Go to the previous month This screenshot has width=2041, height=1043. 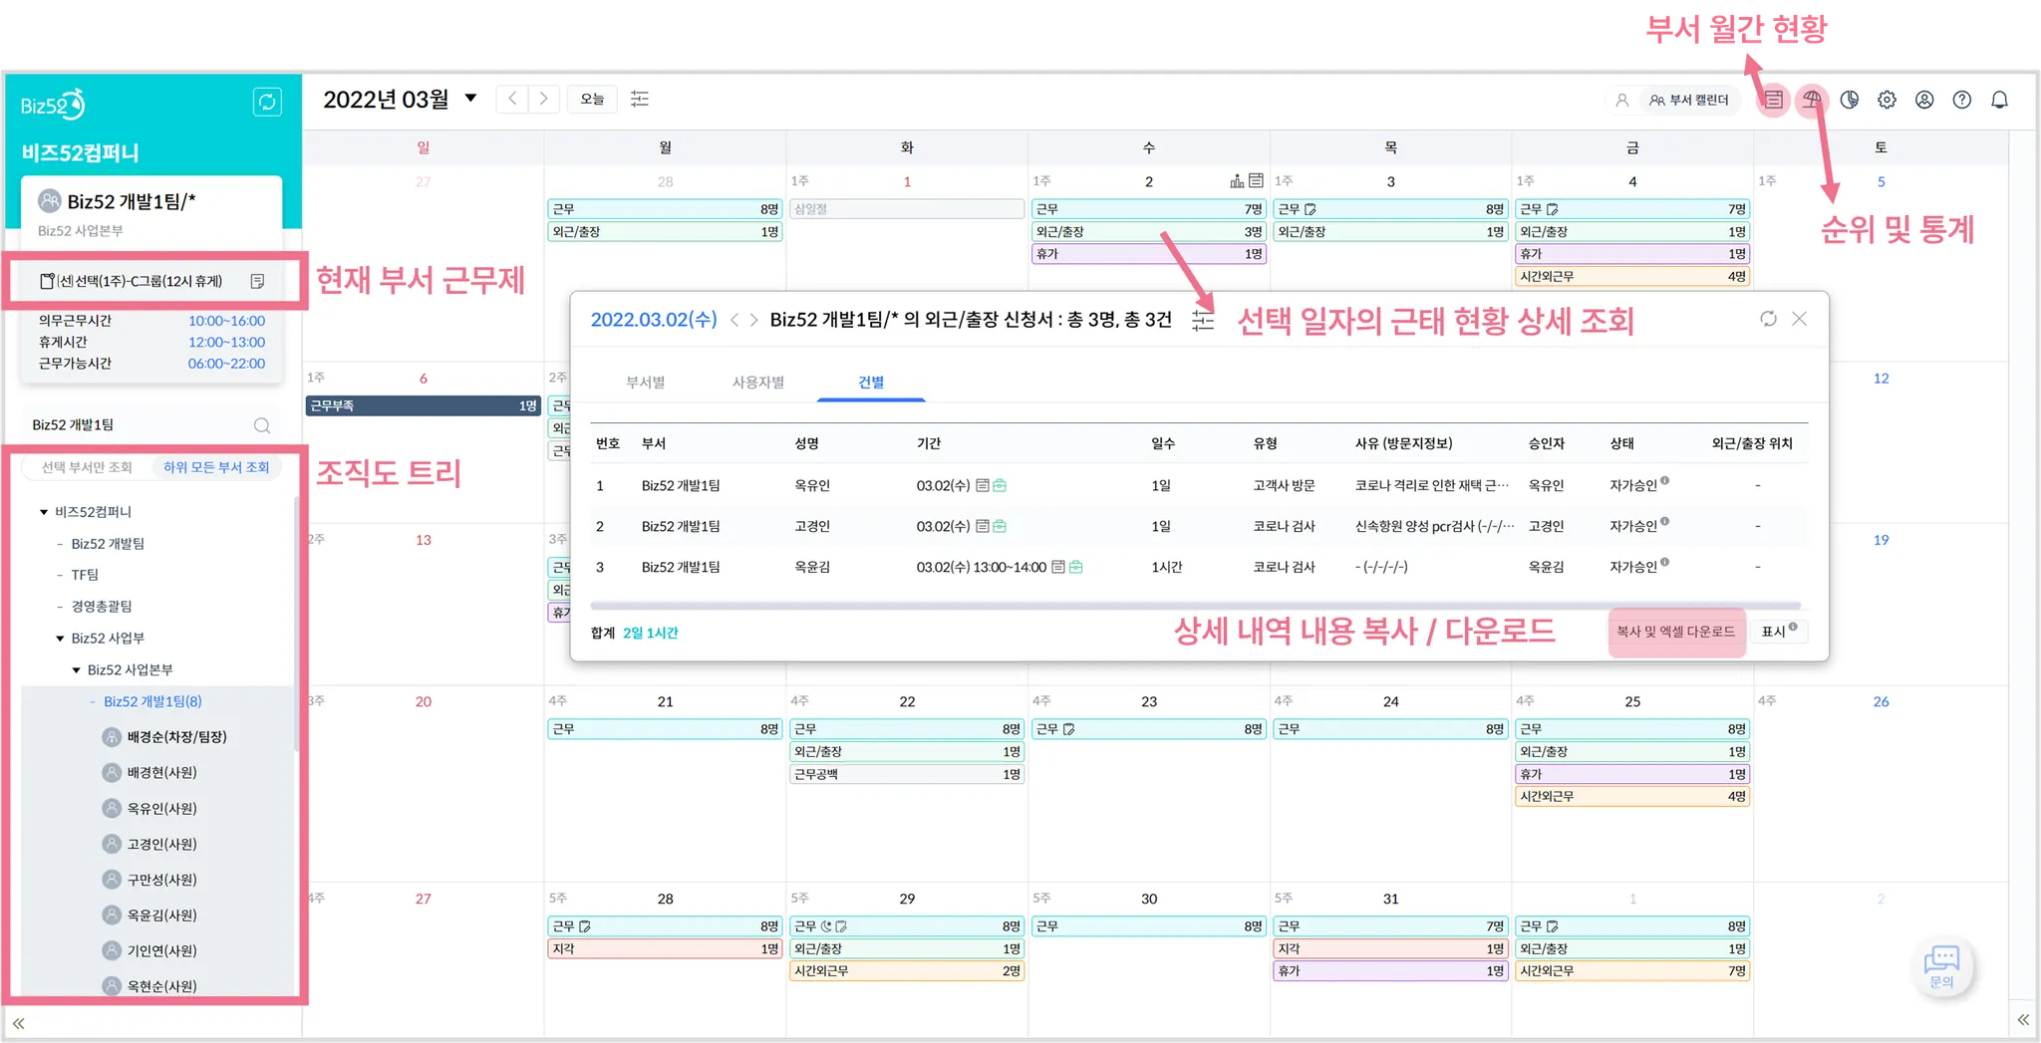click(x=512, y=99)
